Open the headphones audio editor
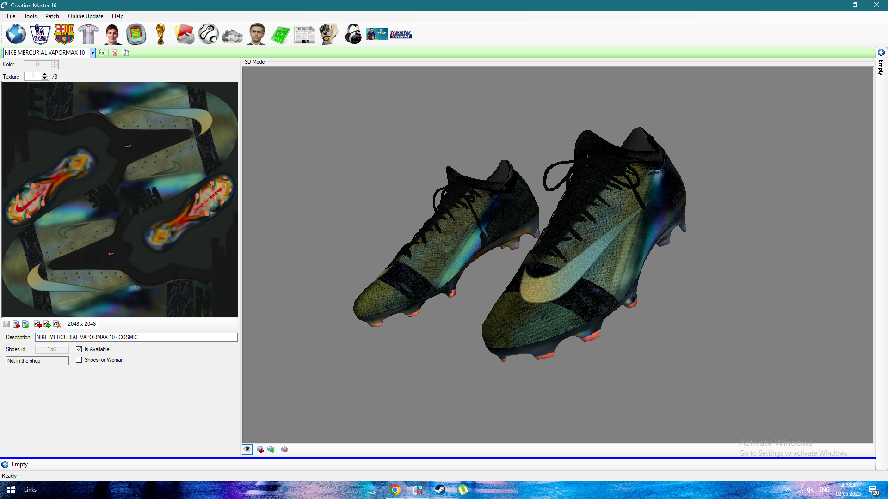 353,34
